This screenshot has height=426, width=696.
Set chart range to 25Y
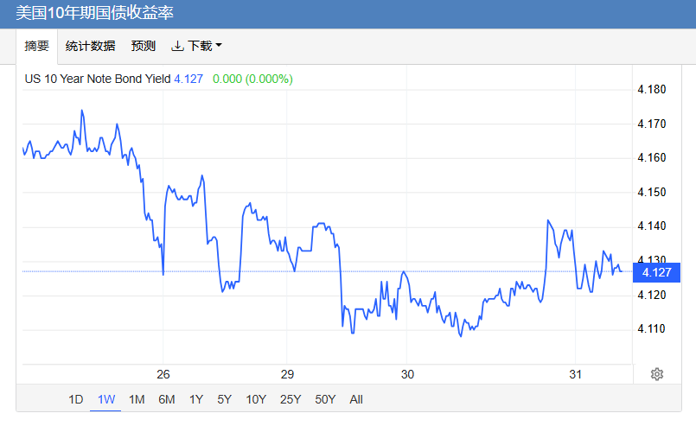291,399
